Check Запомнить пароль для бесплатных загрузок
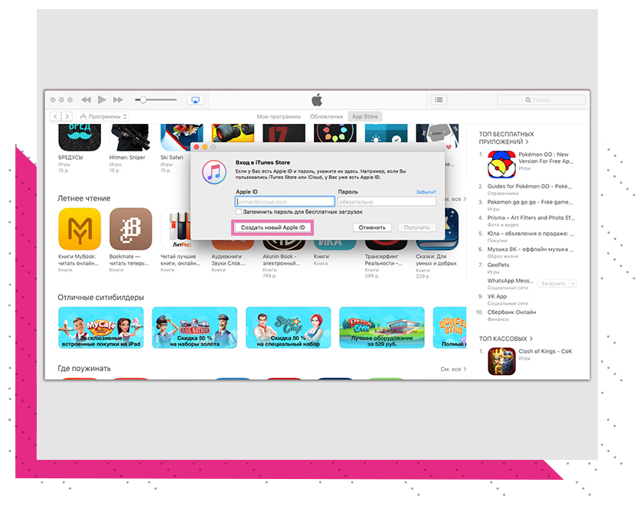 point(239,212)
